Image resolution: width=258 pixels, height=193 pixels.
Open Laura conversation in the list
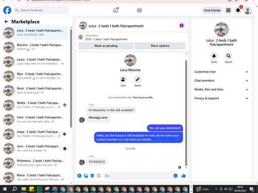click(35, 62)
